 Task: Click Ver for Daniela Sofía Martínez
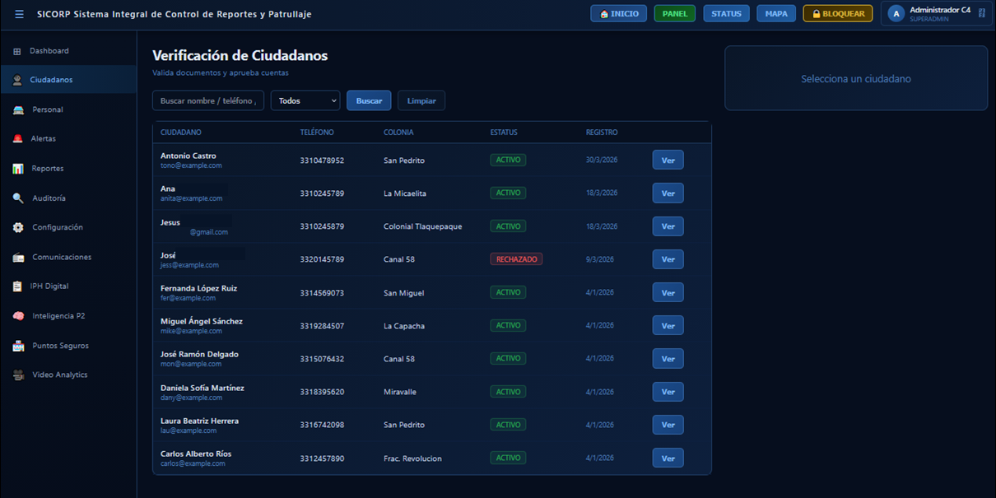[x=668, y=392]
